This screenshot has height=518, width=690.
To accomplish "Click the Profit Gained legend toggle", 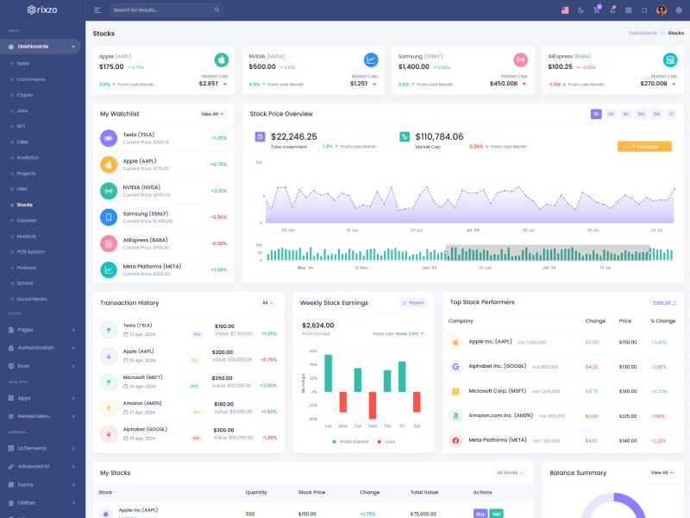I will [x=352, y=441].
